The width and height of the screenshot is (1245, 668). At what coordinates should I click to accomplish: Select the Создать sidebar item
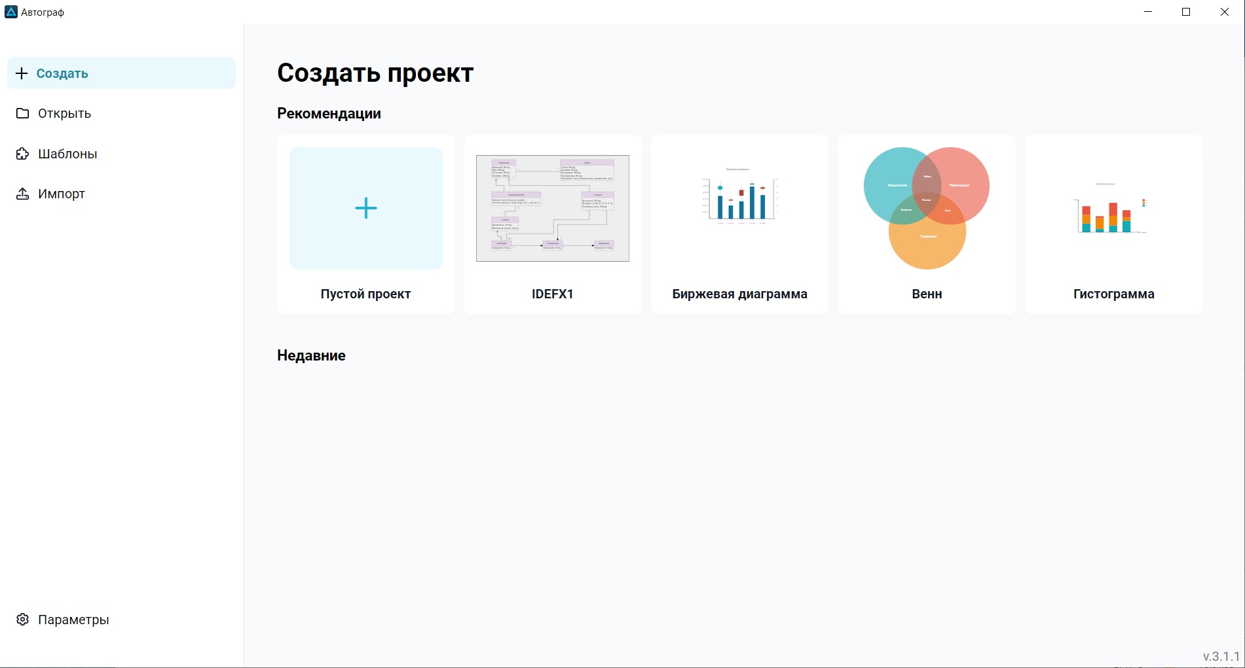pyautogui.click(x=62, y=73)
